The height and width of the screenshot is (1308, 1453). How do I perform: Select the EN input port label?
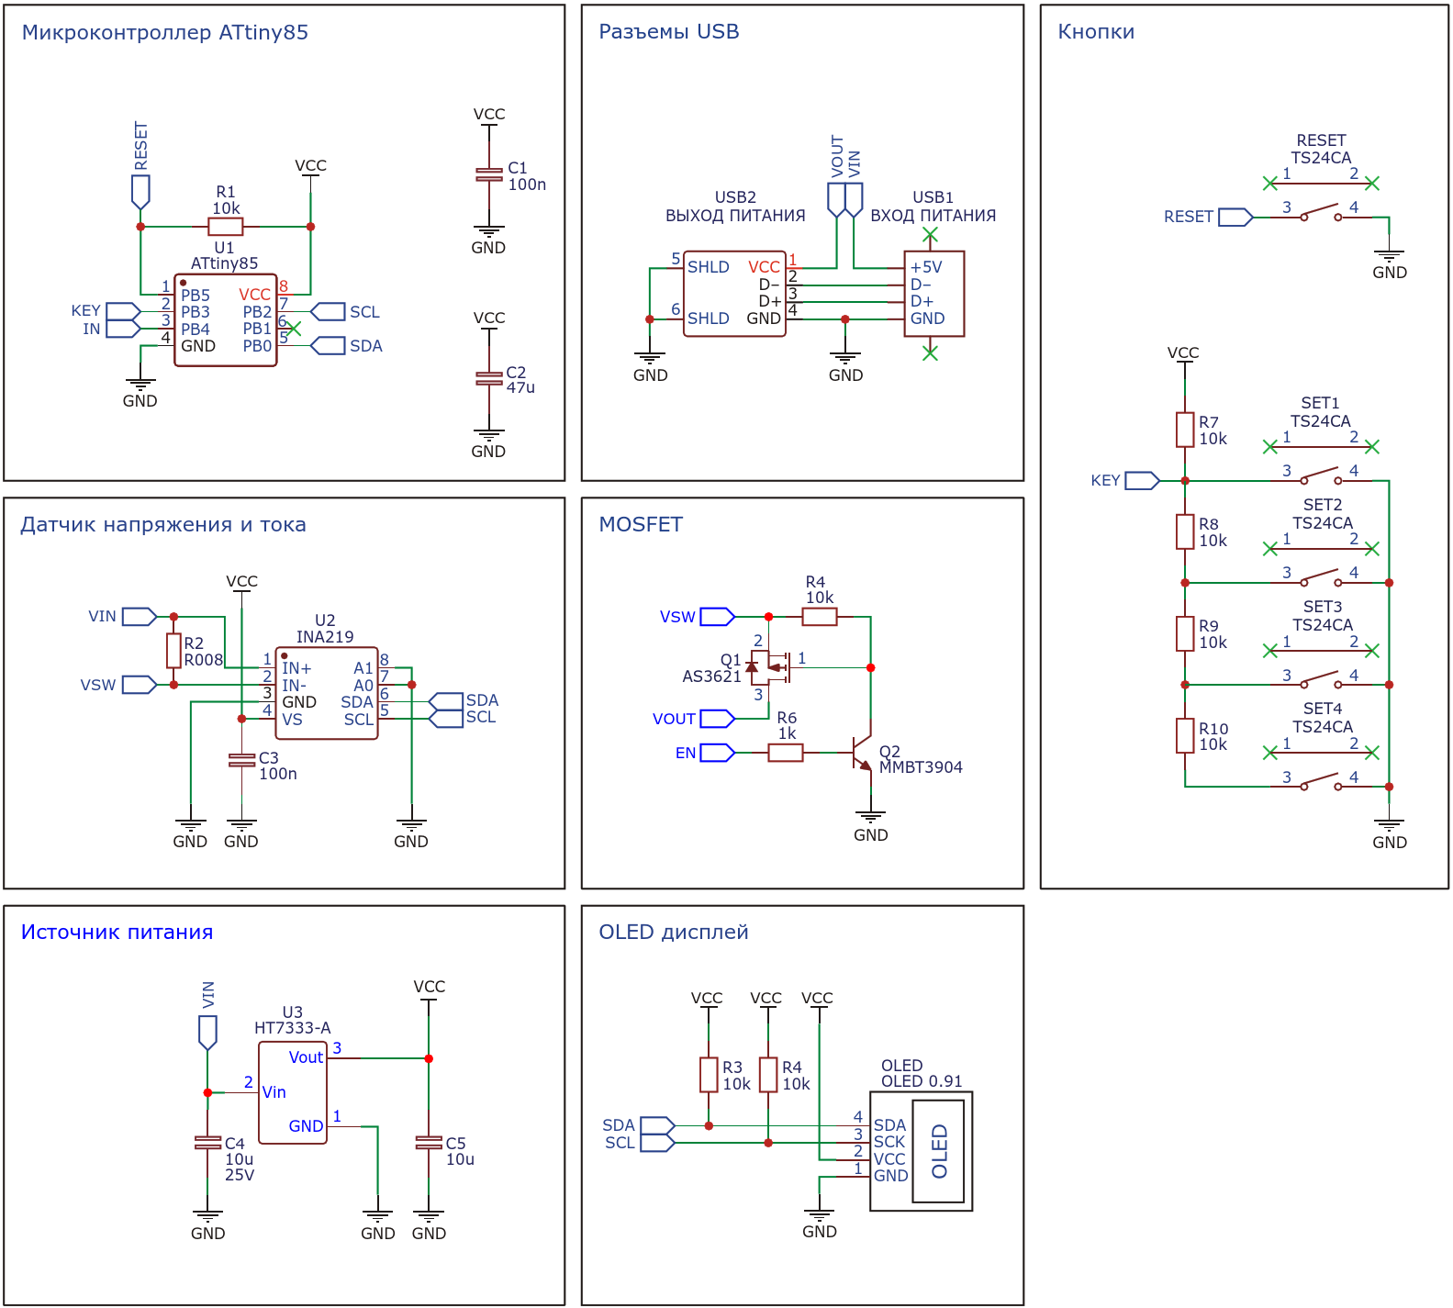pyautogui.click(x=717, y=753)
